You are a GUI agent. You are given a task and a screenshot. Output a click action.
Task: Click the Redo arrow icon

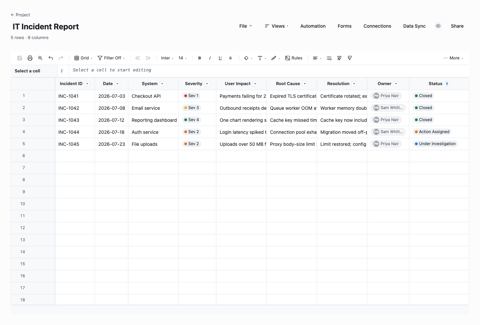(x=61, y=58)
